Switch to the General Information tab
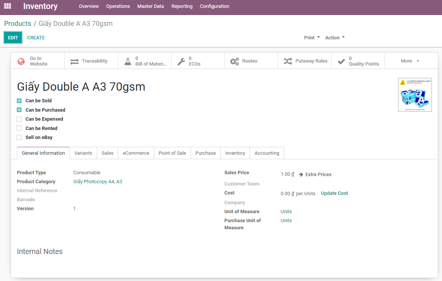This screenshot has width=442, height=281. (x=44, y=153)
